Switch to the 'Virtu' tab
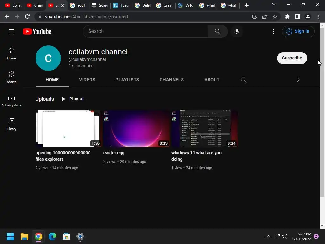The height and width of the screenshot is (244, 325). [x=186, y=5]
